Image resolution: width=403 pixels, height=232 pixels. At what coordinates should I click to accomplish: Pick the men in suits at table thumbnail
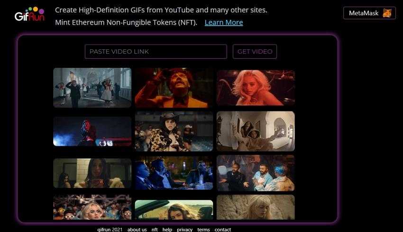pyautogui.click(x=174, y=173)
